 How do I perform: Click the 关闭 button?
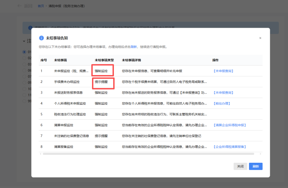pyautogui.click(x=240, y=167)
